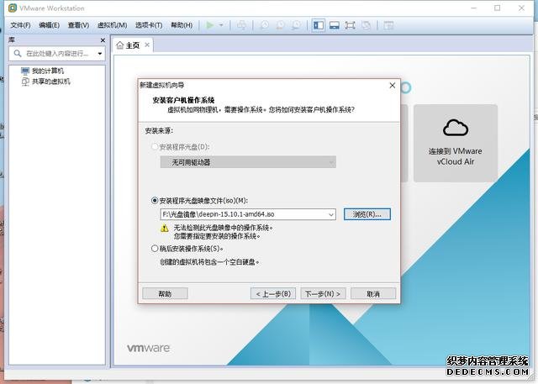Focus the library search input field
538x384 pixels.
tap(57, 54)
